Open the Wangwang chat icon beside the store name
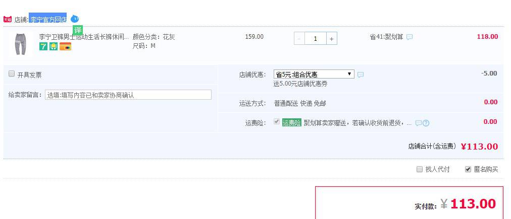Screen dimensions: 511x219 click(x=75, y=19)
